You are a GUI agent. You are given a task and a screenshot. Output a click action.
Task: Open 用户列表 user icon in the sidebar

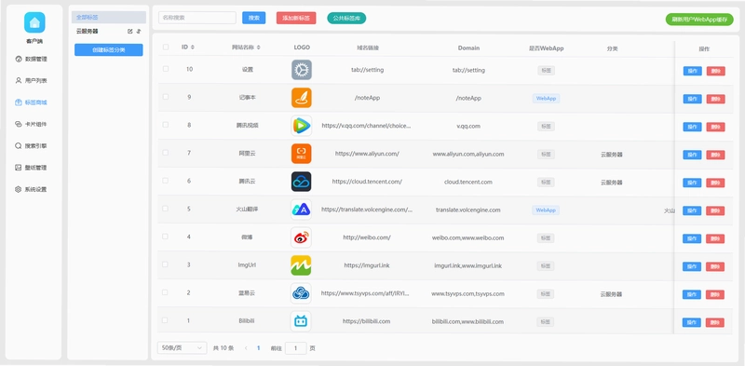pos(18,81)
